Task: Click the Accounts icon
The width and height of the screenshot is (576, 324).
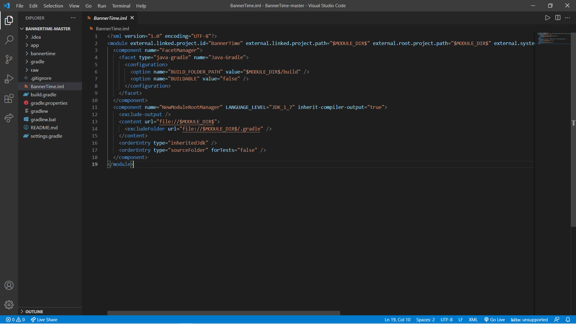Action: click(x=9, y=285)
